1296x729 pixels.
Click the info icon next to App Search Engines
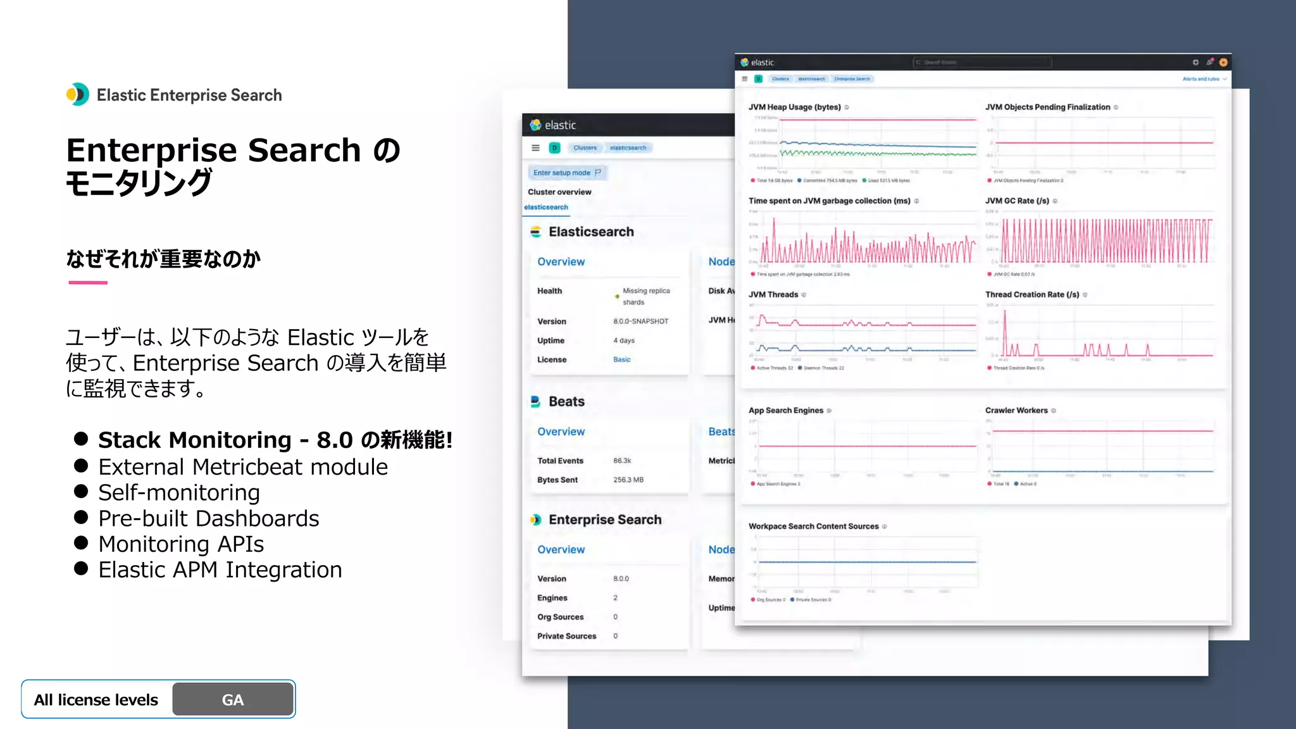[829, 411]
